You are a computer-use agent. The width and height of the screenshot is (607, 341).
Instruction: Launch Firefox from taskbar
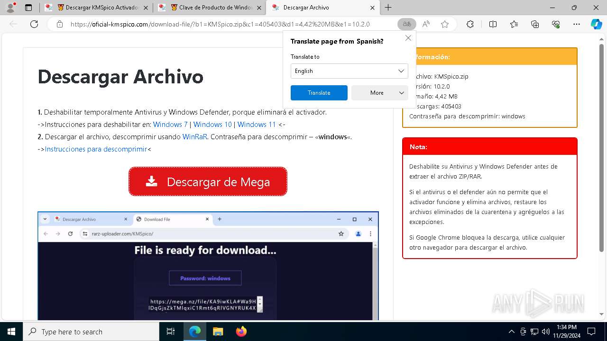click(x=241, y=332)
